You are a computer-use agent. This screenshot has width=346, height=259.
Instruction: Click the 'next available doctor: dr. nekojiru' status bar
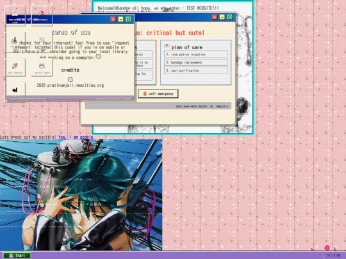(158, 106)
